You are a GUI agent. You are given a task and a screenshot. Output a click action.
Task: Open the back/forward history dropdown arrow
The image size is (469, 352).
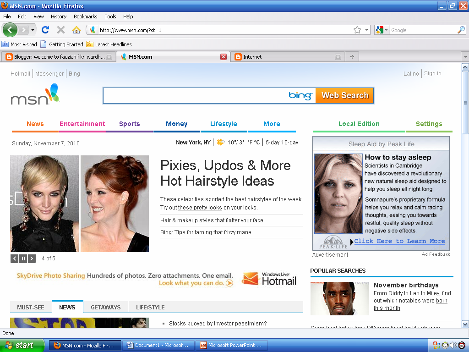33,30
